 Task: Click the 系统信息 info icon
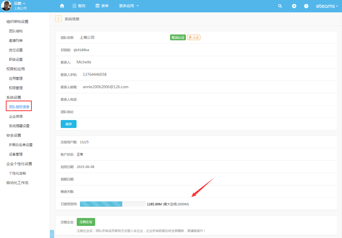[58, 19]
